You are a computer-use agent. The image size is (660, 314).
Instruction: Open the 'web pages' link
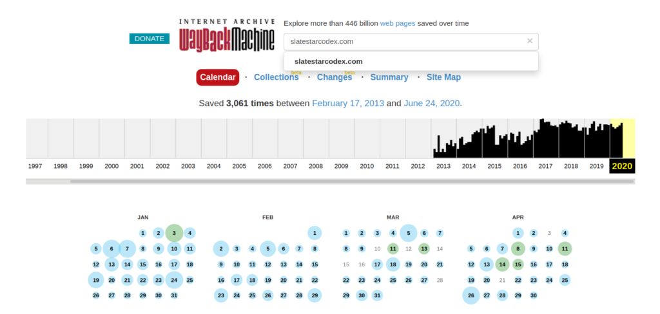click(x=397, y=24)
